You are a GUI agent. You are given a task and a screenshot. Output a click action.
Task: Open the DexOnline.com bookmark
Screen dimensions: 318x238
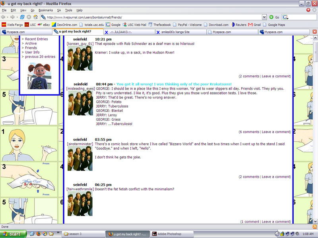coord(64,25)
